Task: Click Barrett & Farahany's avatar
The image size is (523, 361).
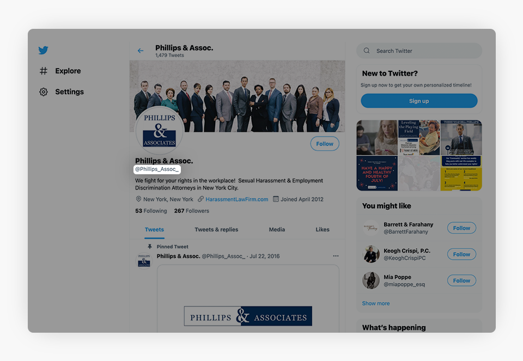Action: (370, 228)
